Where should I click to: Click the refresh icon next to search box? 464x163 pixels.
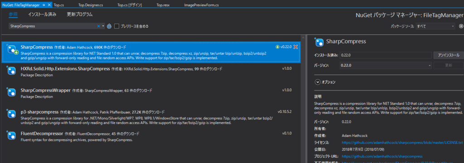coord(109,26)
